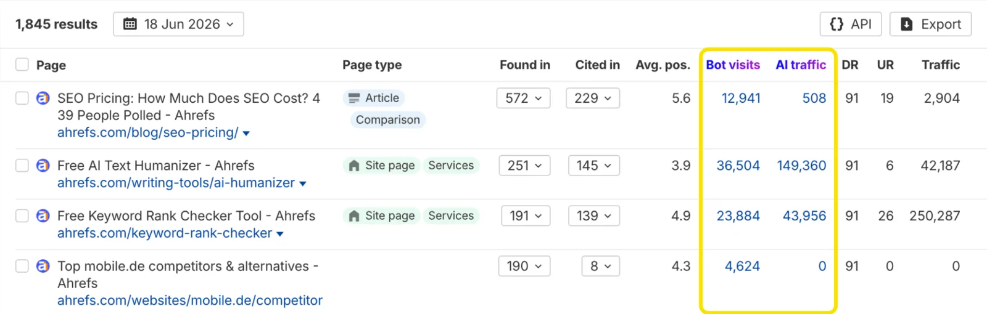Click the Comparison page type tag
Screen dimensions: 987x314
388,119
